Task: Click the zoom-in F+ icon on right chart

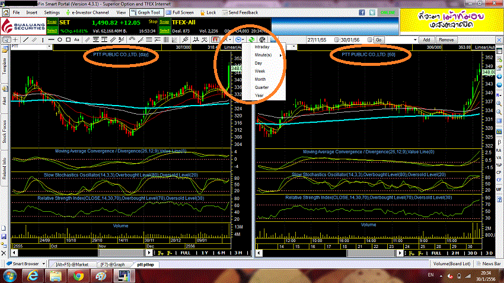Action: (x=412, y=253)
